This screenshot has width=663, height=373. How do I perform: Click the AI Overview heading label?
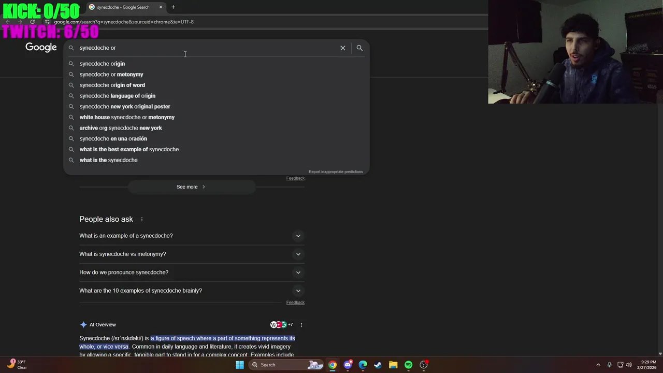click(x=103, y=325)
